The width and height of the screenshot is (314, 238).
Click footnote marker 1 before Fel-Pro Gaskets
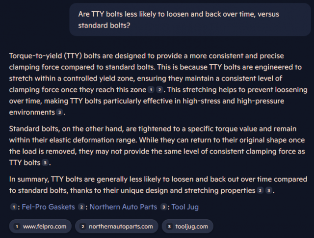click(14, 207)
